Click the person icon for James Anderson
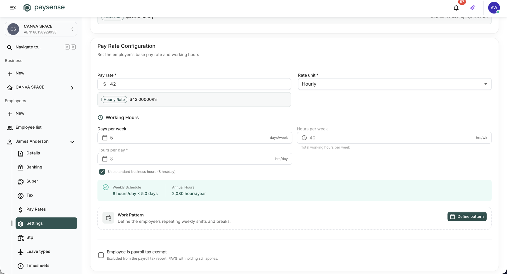 click(10, 142)
